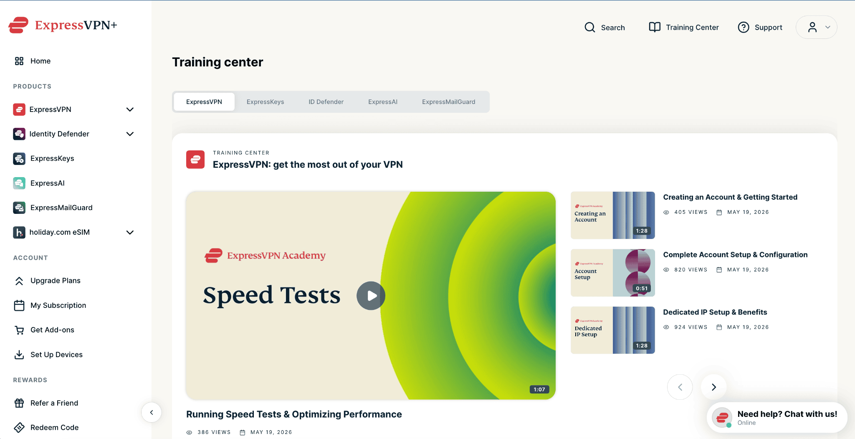
Task: Open My Subscription link
Action: pyautogui.click(x=58, y=305)
